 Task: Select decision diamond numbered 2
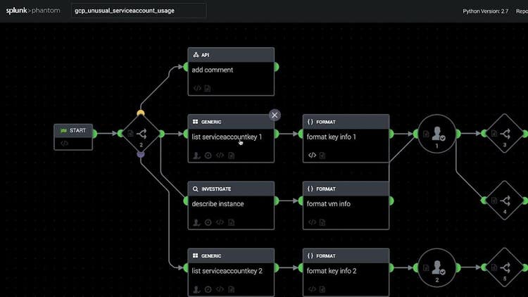[141, 134]
